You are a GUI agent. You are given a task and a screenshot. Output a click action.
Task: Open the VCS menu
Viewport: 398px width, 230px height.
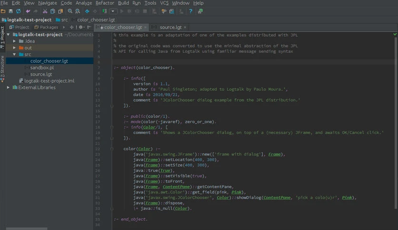click(x=164, y=3)
